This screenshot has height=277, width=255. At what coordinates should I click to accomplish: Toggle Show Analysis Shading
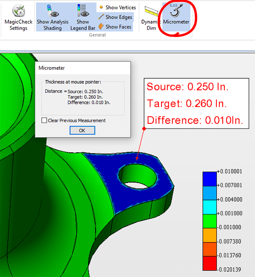[52, 17]
